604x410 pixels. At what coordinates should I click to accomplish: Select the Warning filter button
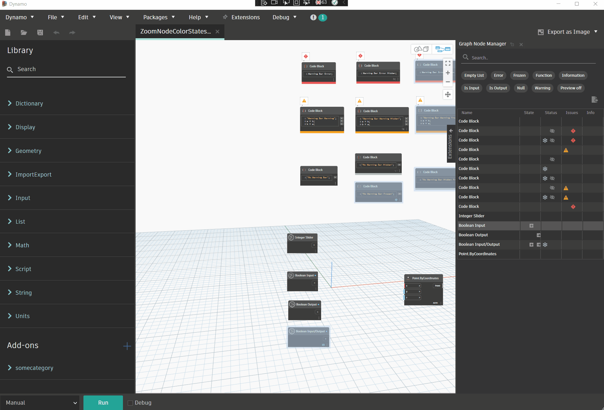[x=542, y=88]
